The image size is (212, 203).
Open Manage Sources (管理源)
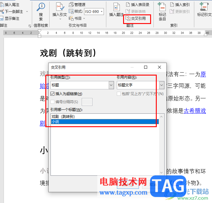tap(77, 4)
